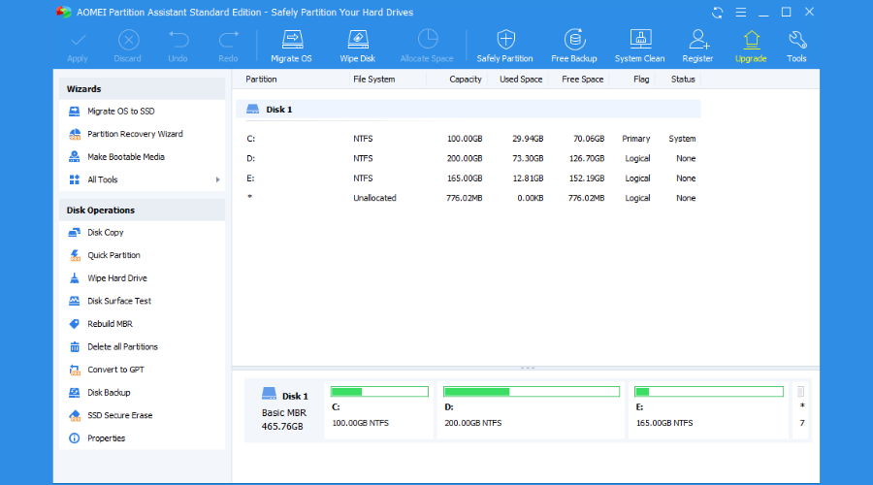This screenshot has width=873, height=485.
Task: Click the 70.06GB free space cell
Action: pyautogui.click(x=589, y=139)
